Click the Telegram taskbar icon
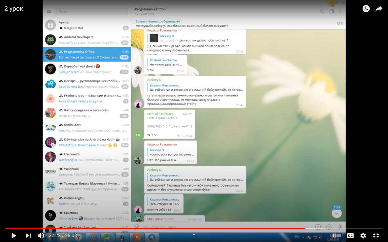The width and height of the screenshot is (388, 242). [152, 237]
